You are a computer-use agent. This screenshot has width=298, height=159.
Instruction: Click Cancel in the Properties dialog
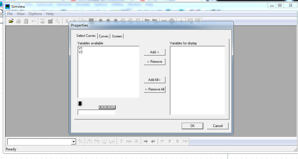[x=218, y=126]
